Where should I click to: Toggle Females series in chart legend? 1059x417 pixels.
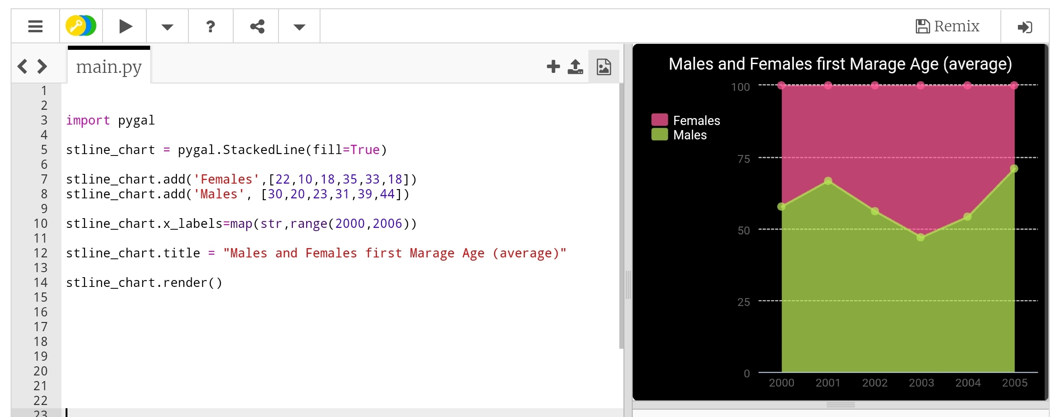tap(696, 120)
